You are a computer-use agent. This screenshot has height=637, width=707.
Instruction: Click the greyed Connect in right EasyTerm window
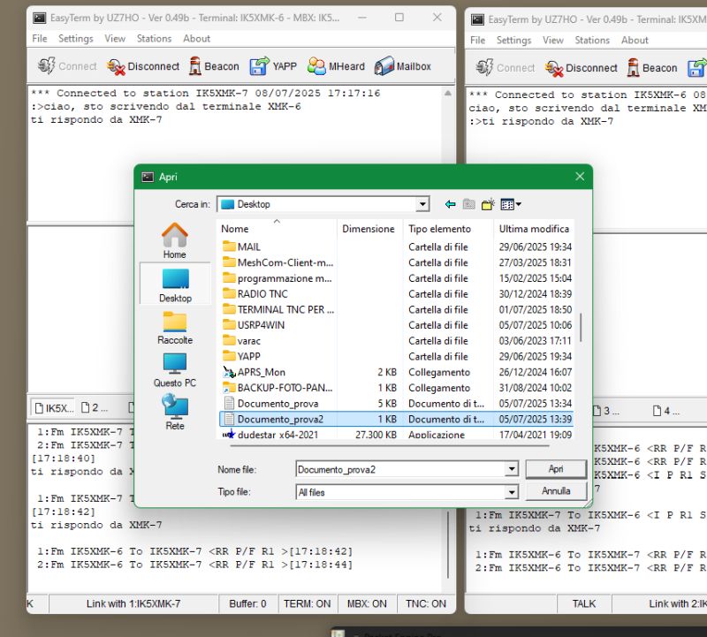tap(505, 68)
